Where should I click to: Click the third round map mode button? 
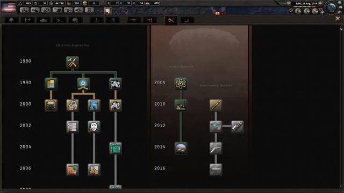(x=316, y=11)
